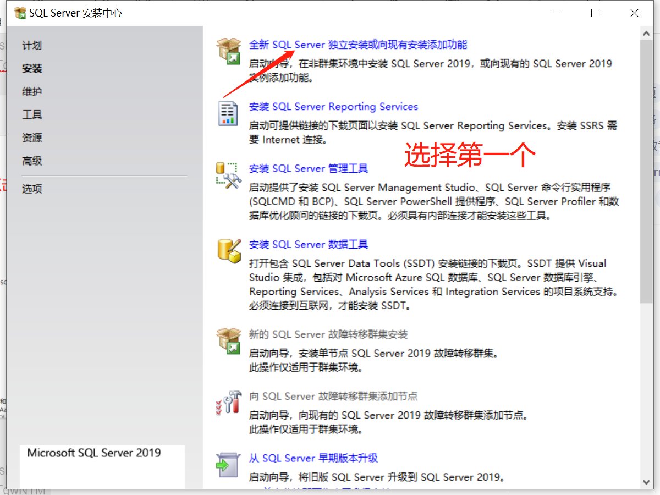Screen dimensions: 660x495
Task: Open the 选项 sidebar item
Action: (x=32, y=189)
